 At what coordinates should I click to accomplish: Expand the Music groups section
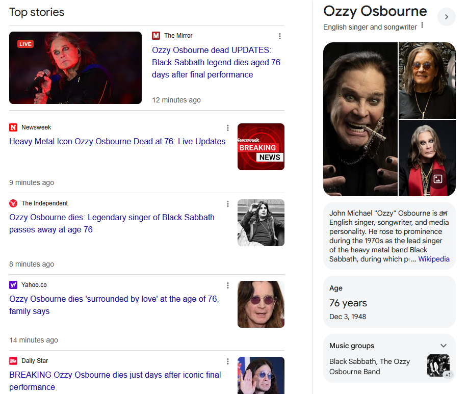pos(443,346)
